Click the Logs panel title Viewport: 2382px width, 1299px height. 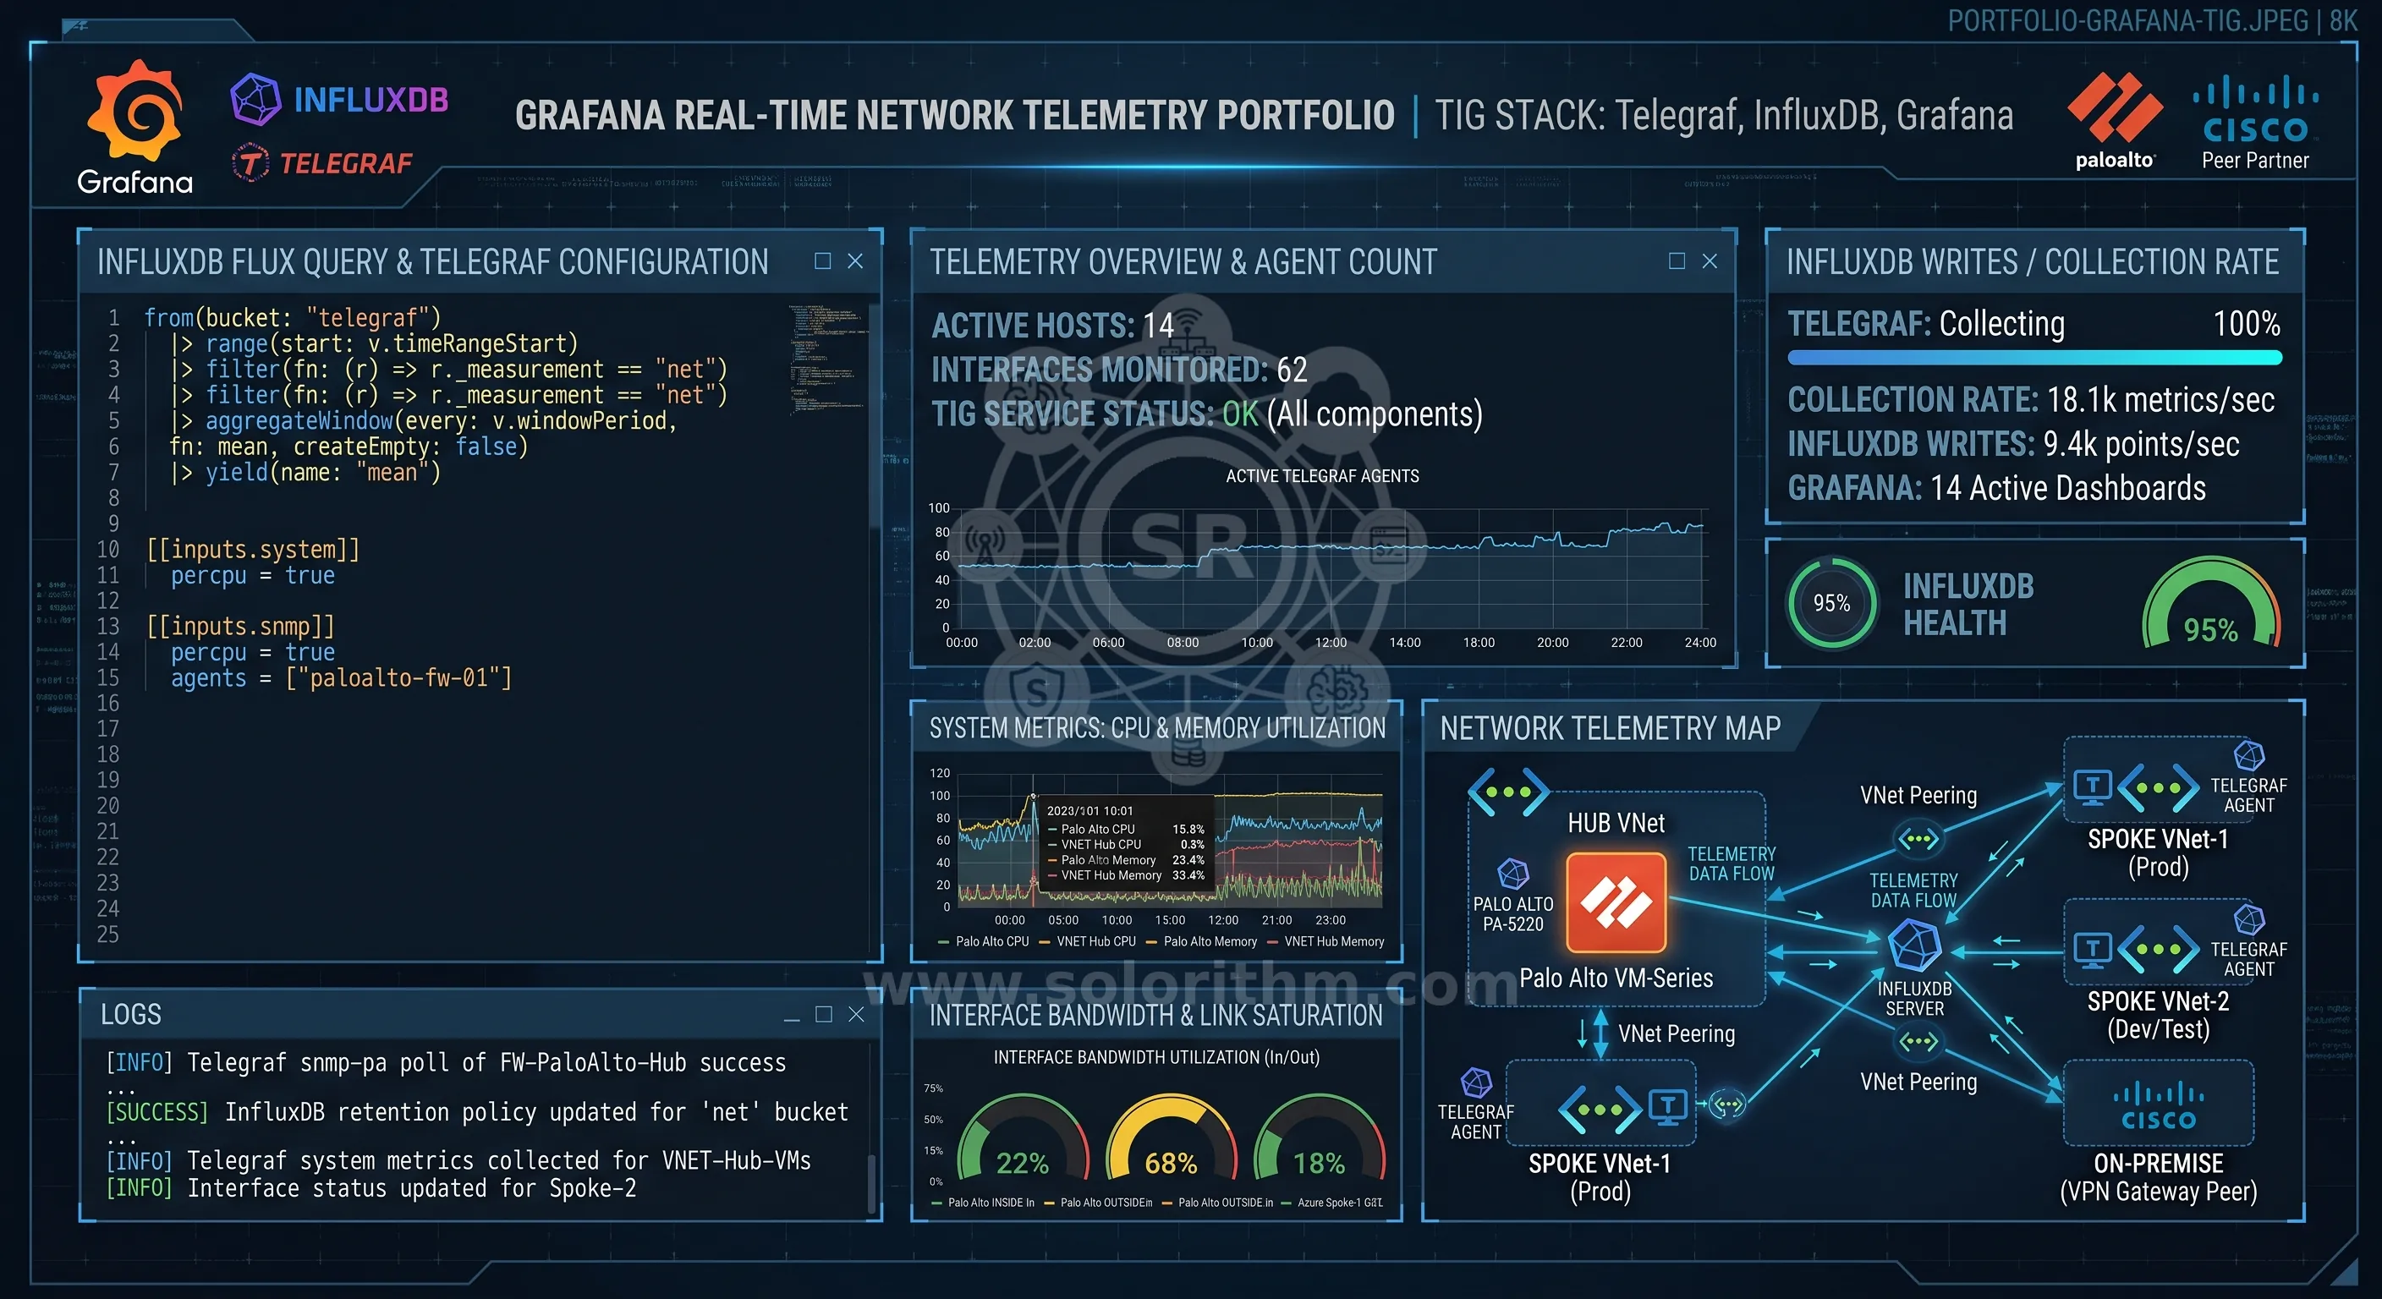[x=130, y=1014]
